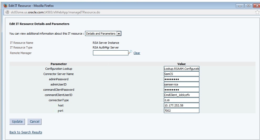The height and width of the screenshot is (140, 260).
Task: Follow the Back to Search Results link
Action: tap(26, 132)
